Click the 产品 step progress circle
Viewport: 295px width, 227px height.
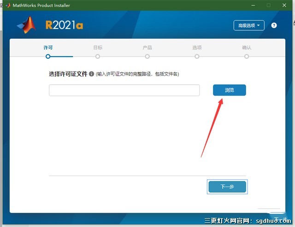pyautogui.click(x=147, y=57)
